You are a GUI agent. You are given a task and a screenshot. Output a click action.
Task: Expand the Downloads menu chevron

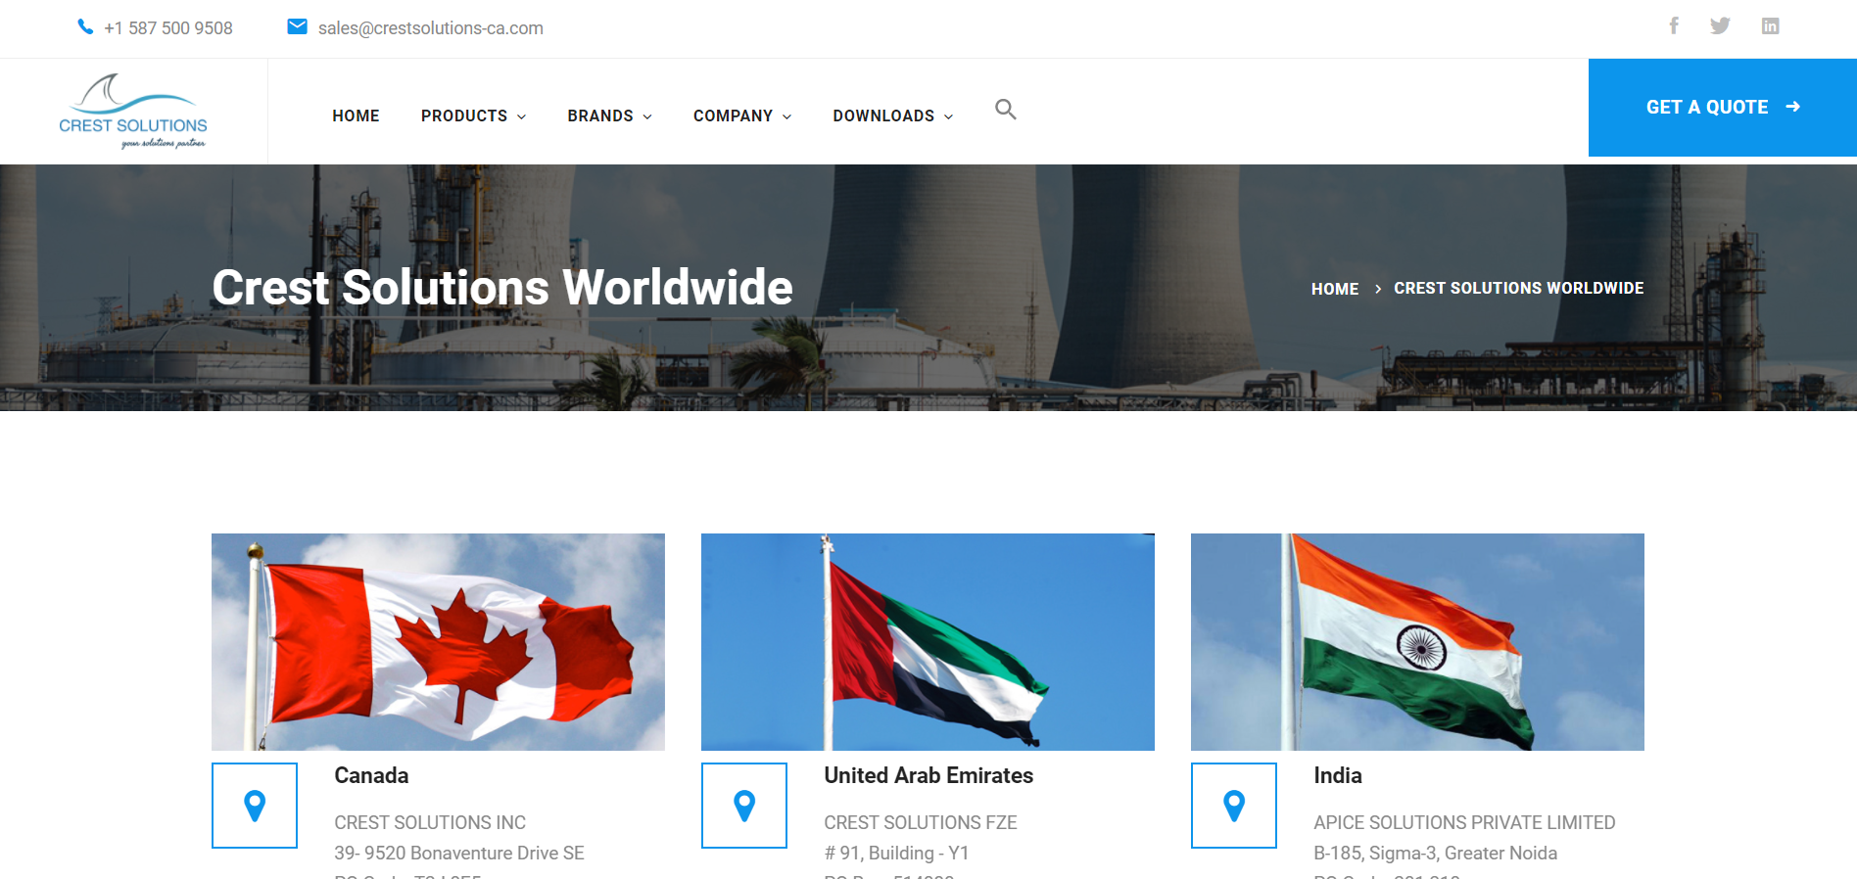[948, 116]
